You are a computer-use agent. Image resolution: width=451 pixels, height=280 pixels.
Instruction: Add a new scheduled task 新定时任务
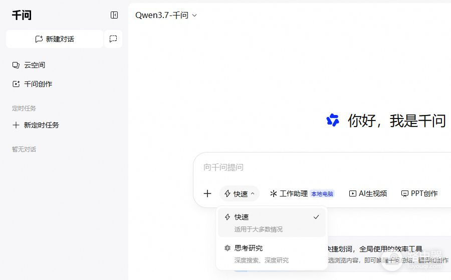(x=36, y=125)
